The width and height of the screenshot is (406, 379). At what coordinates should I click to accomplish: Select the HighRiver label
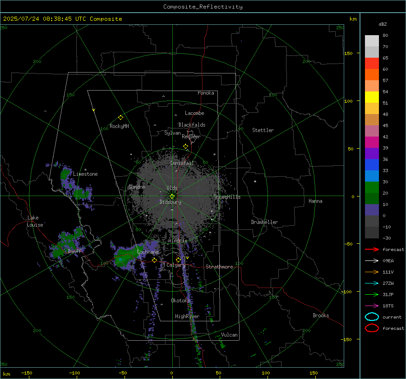point(187,316)
